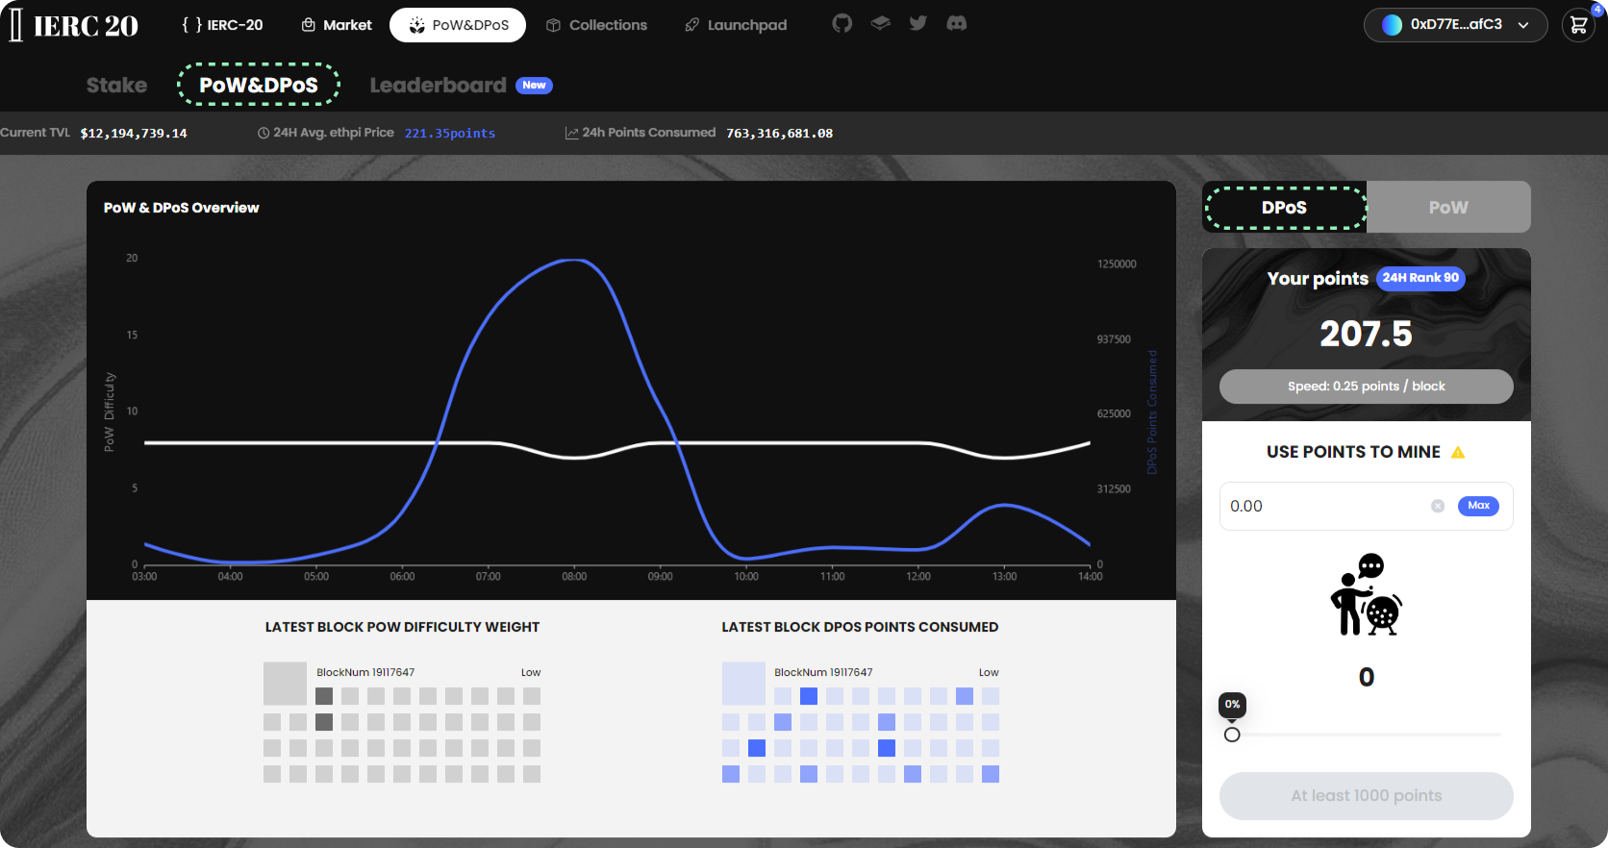Switch to the Stake tab
The width and height of the screenshot is (1608, 848).
(116, 86)
